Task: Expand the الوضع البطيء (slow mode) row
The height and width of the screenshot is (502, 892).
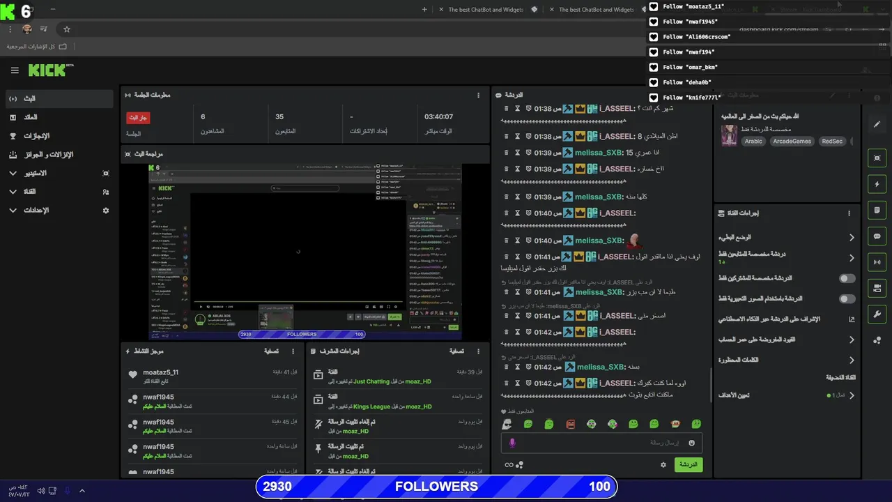Action: [x=786, y=238]
